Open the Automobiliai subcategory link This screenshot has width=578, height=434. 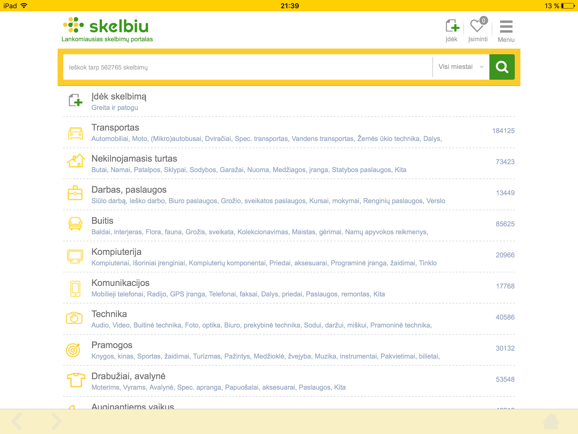110,139
